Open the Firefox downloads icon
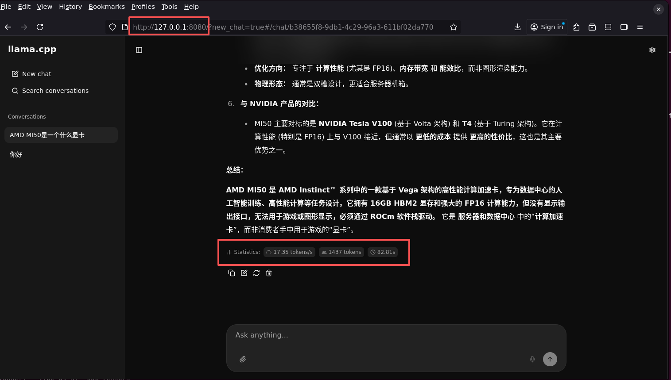 pos(517,27)
